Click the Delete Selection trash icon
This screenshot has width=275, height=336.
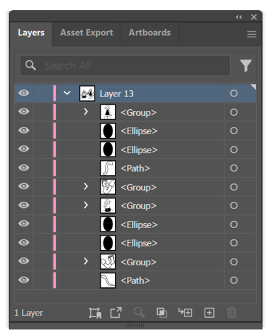click(x=232, y=313)
